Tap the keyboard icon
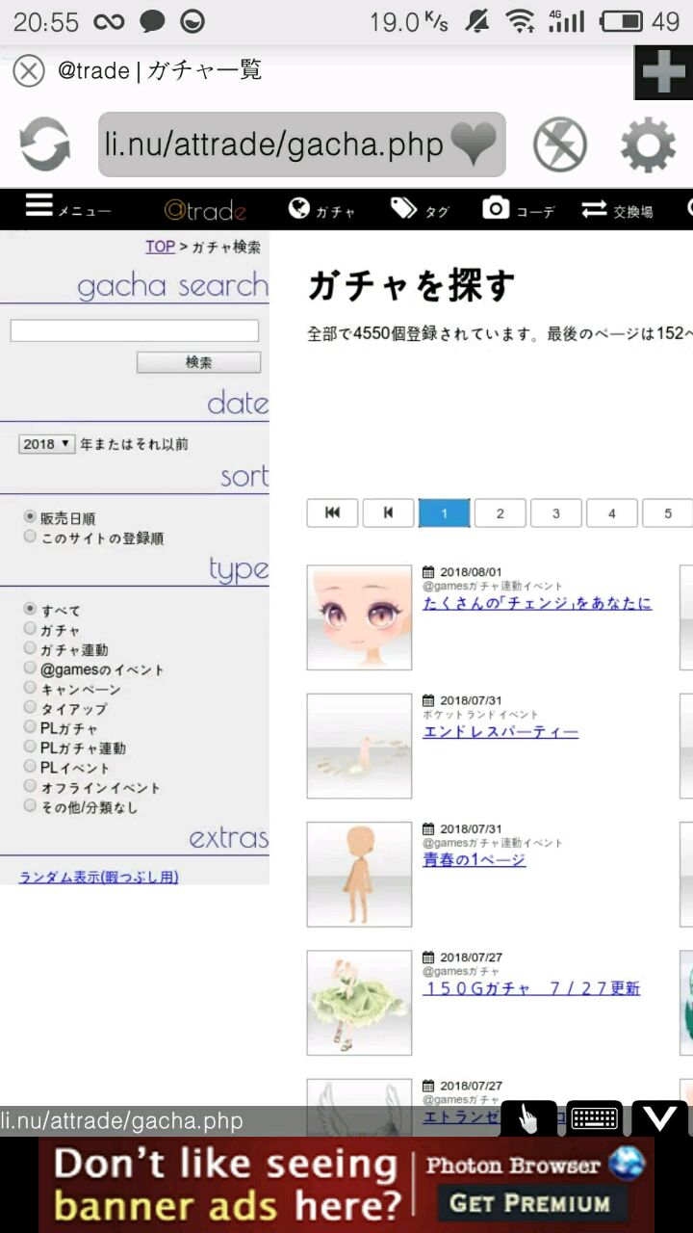693x1233 pixels. click(594, 1117)
